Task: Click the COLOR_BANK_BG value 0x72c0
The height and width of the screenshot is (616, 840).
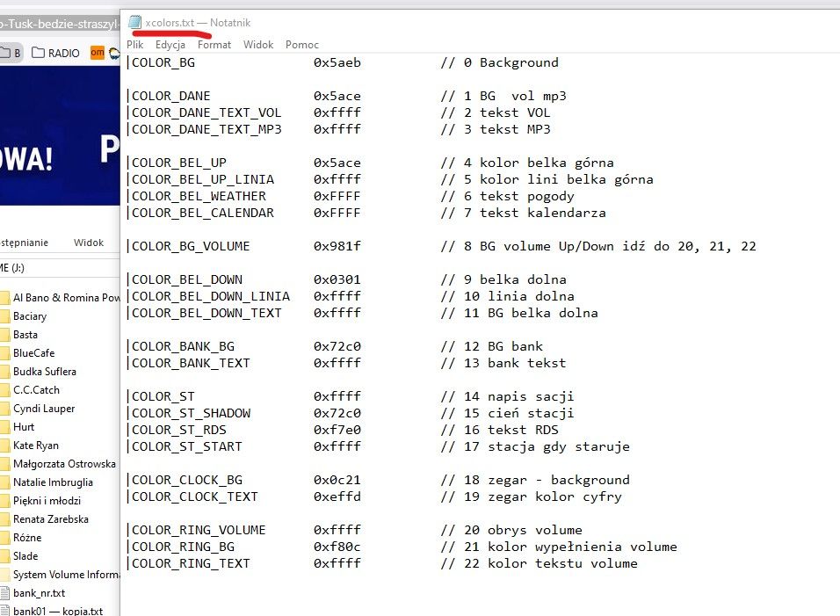Action: (337, 346)
